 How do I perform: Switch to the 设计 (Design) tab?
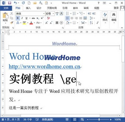pyautogui.click(x=39, y=8)
